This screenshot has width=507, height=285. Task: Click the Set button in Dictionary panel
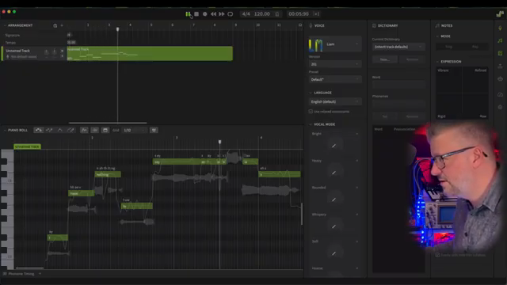[x=385, y=116]
